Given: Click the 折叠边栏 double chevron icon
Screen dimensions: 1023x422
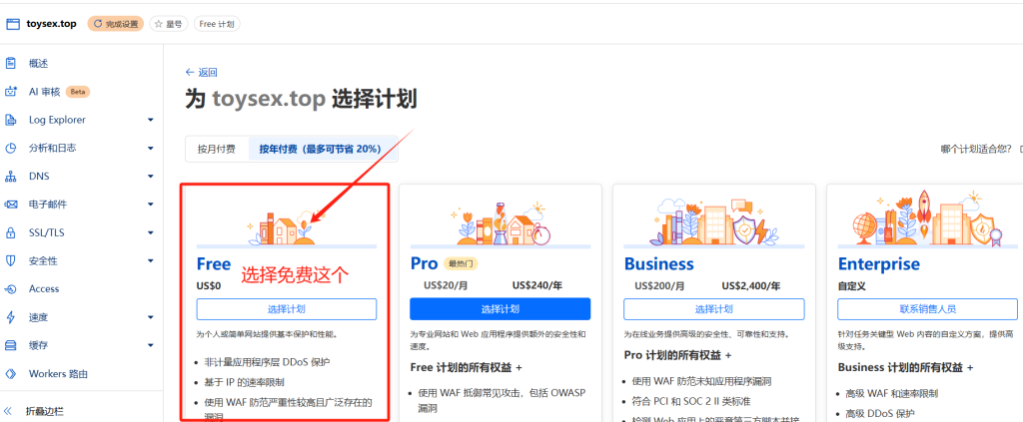Looking at the screenshot, I should (8, 411).
